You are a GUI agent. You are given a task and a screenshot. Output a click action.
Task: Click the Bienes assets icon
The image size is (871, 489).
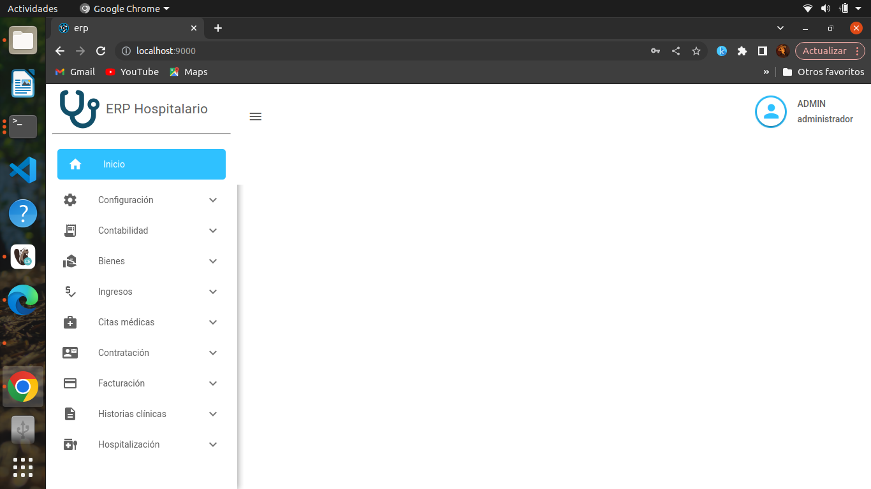coord(70,261)
